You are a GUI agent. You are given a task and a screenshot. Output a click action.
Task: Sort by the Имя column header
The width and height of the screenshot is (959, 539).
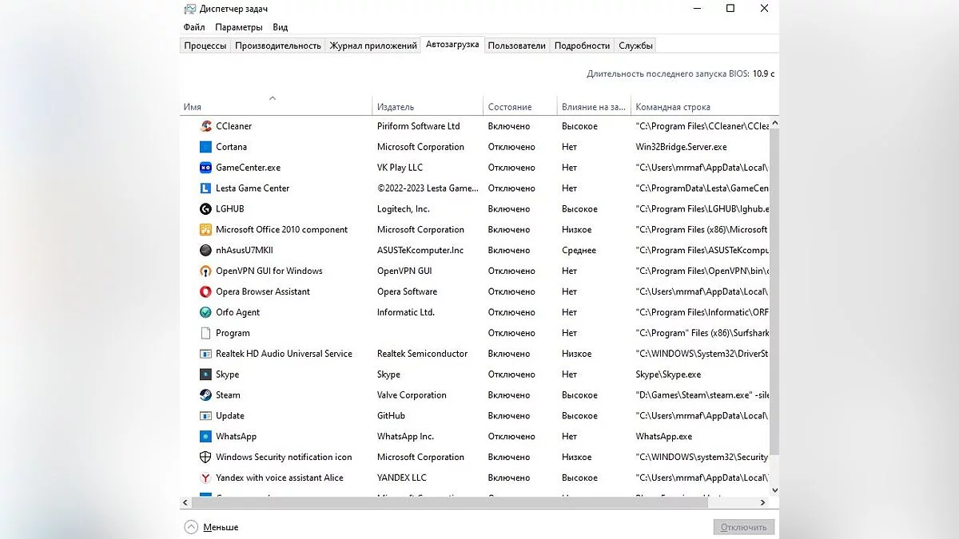click(193, 107)
